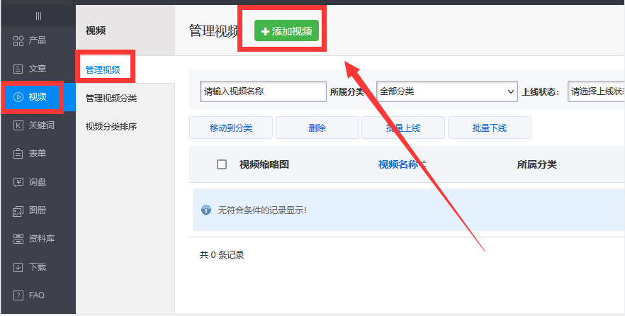The width and height of the screenshot is (625, 316).
Task: Open the 管理视频分类 submenu item
Action: 111,98
